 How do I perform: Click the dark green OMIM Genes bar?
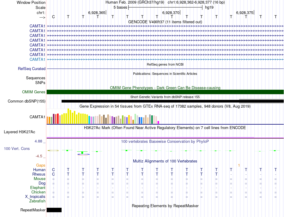[165, 92]
